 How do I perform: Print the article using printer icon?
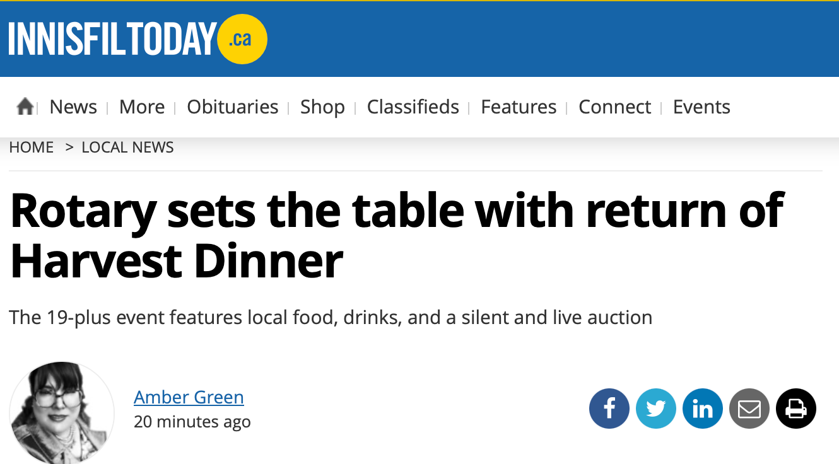(x=796, y=409)
